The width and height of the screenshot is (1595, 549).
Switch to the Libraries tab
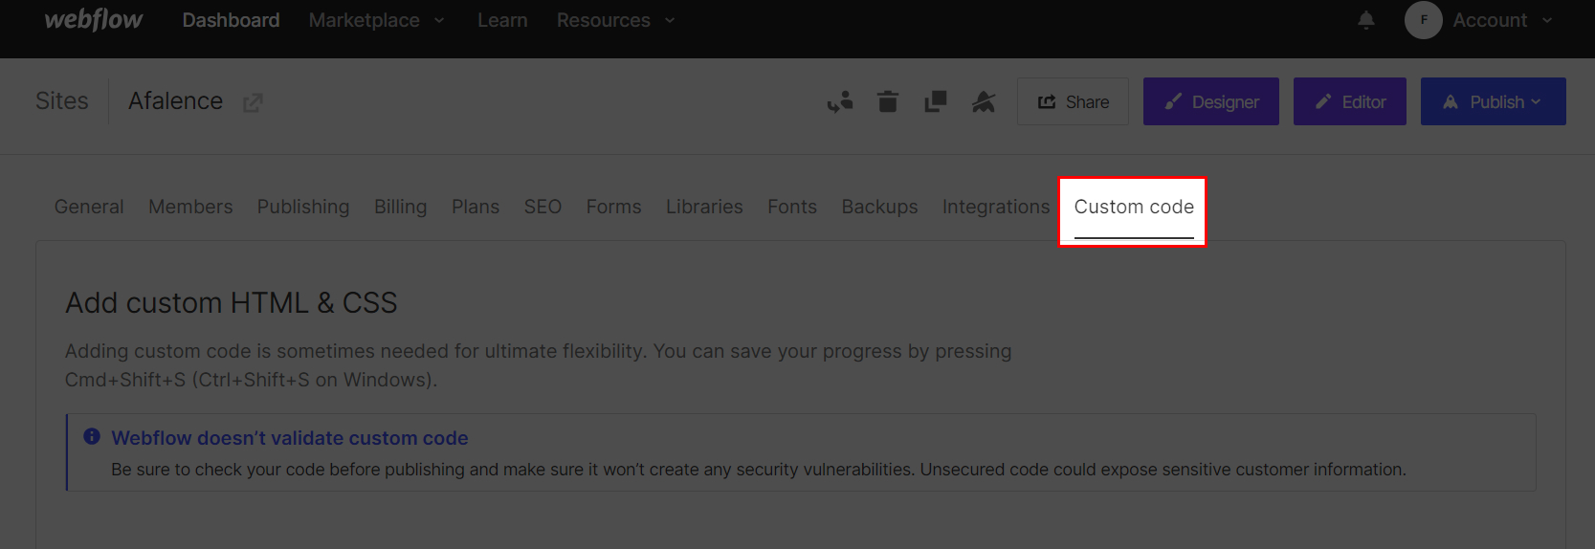coord(704,207)
